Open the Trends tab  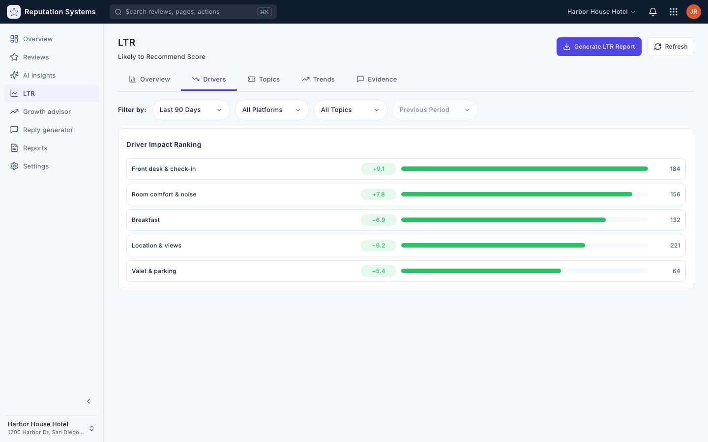319,79
